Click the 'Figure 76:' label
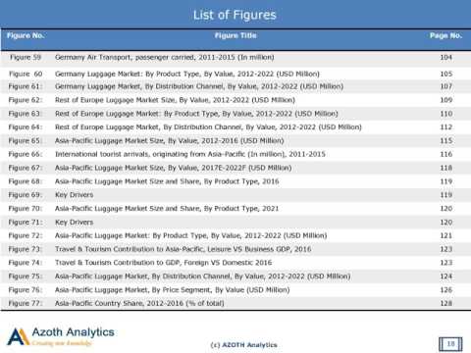This screenshot has width=471, height=353. point(26,290)
